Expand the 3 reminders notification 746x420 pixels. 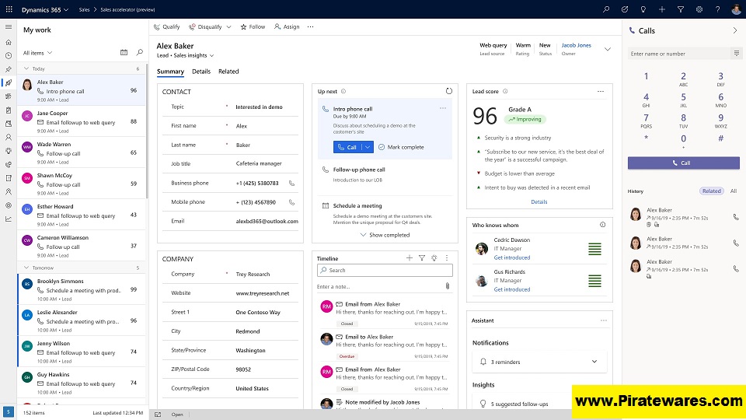click(x=594, y=362)
